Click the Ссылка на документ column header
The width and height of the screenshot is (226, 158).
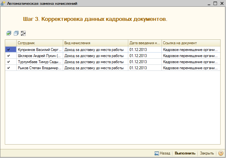(190, 43)
